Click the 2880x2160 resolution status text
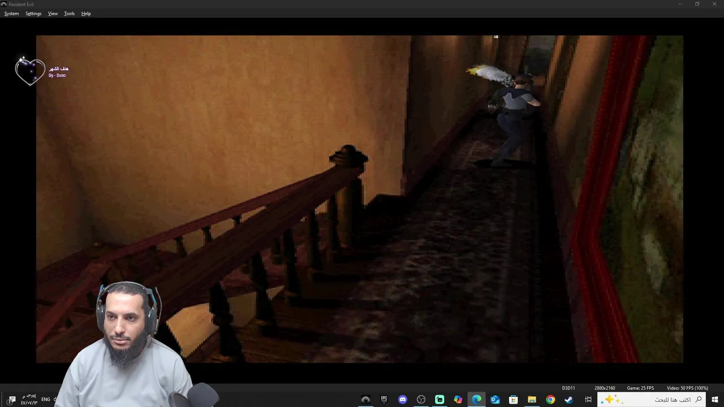 [x=604, y=388]
